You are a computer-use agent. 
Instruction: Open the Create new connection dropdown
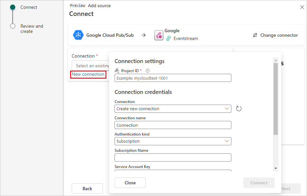[x=173, y=109]
